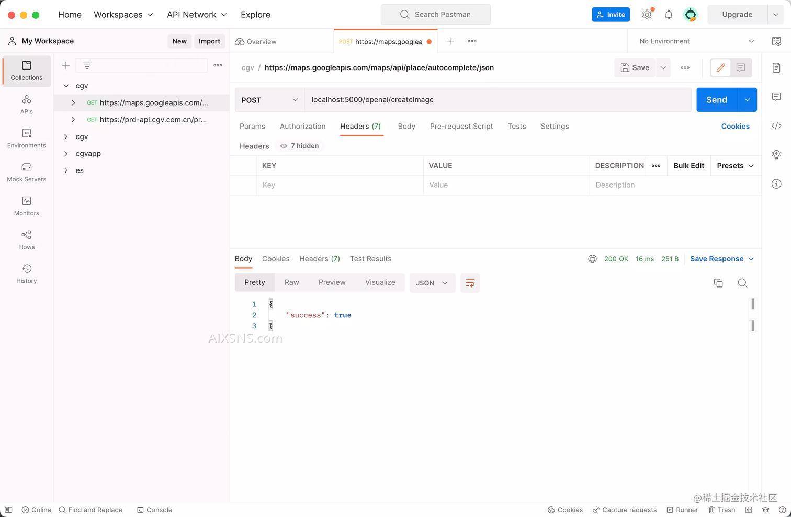Image resolution: width=791 pixels, height=517 pixels.
Task: Copy the response body
Action: 718,283
